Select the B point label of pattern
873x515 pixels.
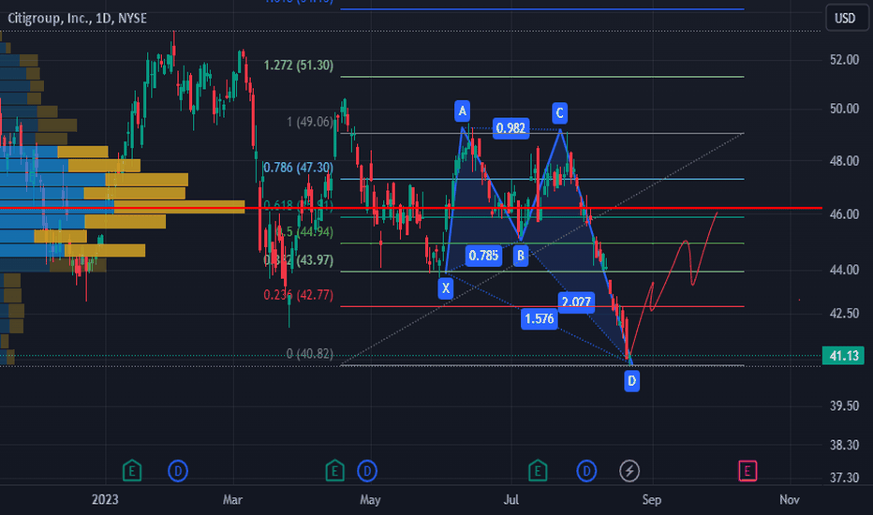[x=521, y=256]
